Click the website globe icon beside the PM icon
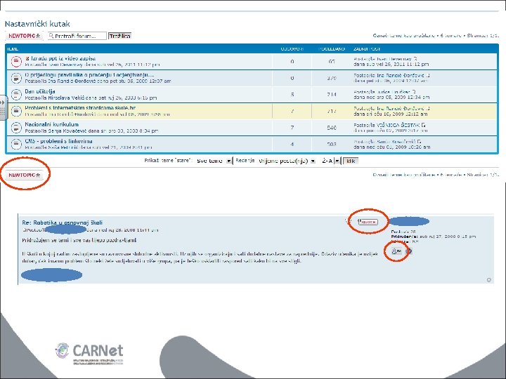The height and width of the screenshot is (379, 506). [409, 251]
